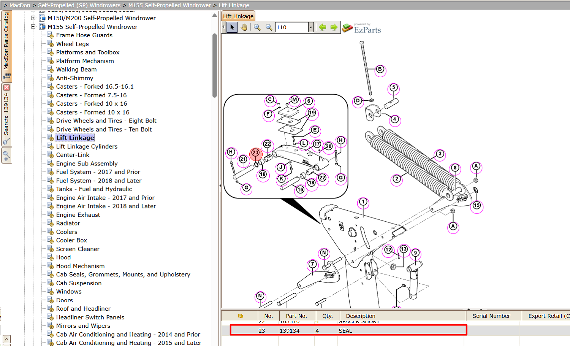Switch to the MacDon Parts Catalog tab

(x=6, y=46)
